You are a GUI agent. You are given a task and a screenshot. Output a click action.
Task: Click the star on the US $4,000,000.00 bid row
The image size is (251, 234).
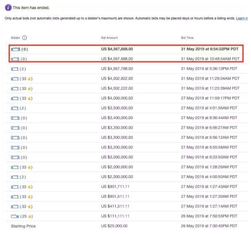coord(30,98)
